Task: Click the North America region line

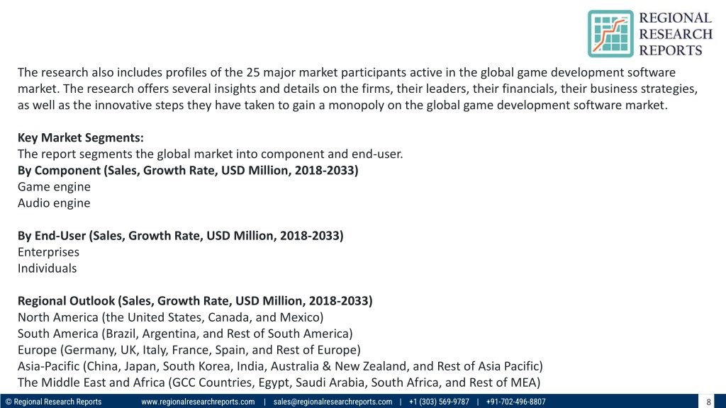Action: pyautogui.click(x=170, y=317)
